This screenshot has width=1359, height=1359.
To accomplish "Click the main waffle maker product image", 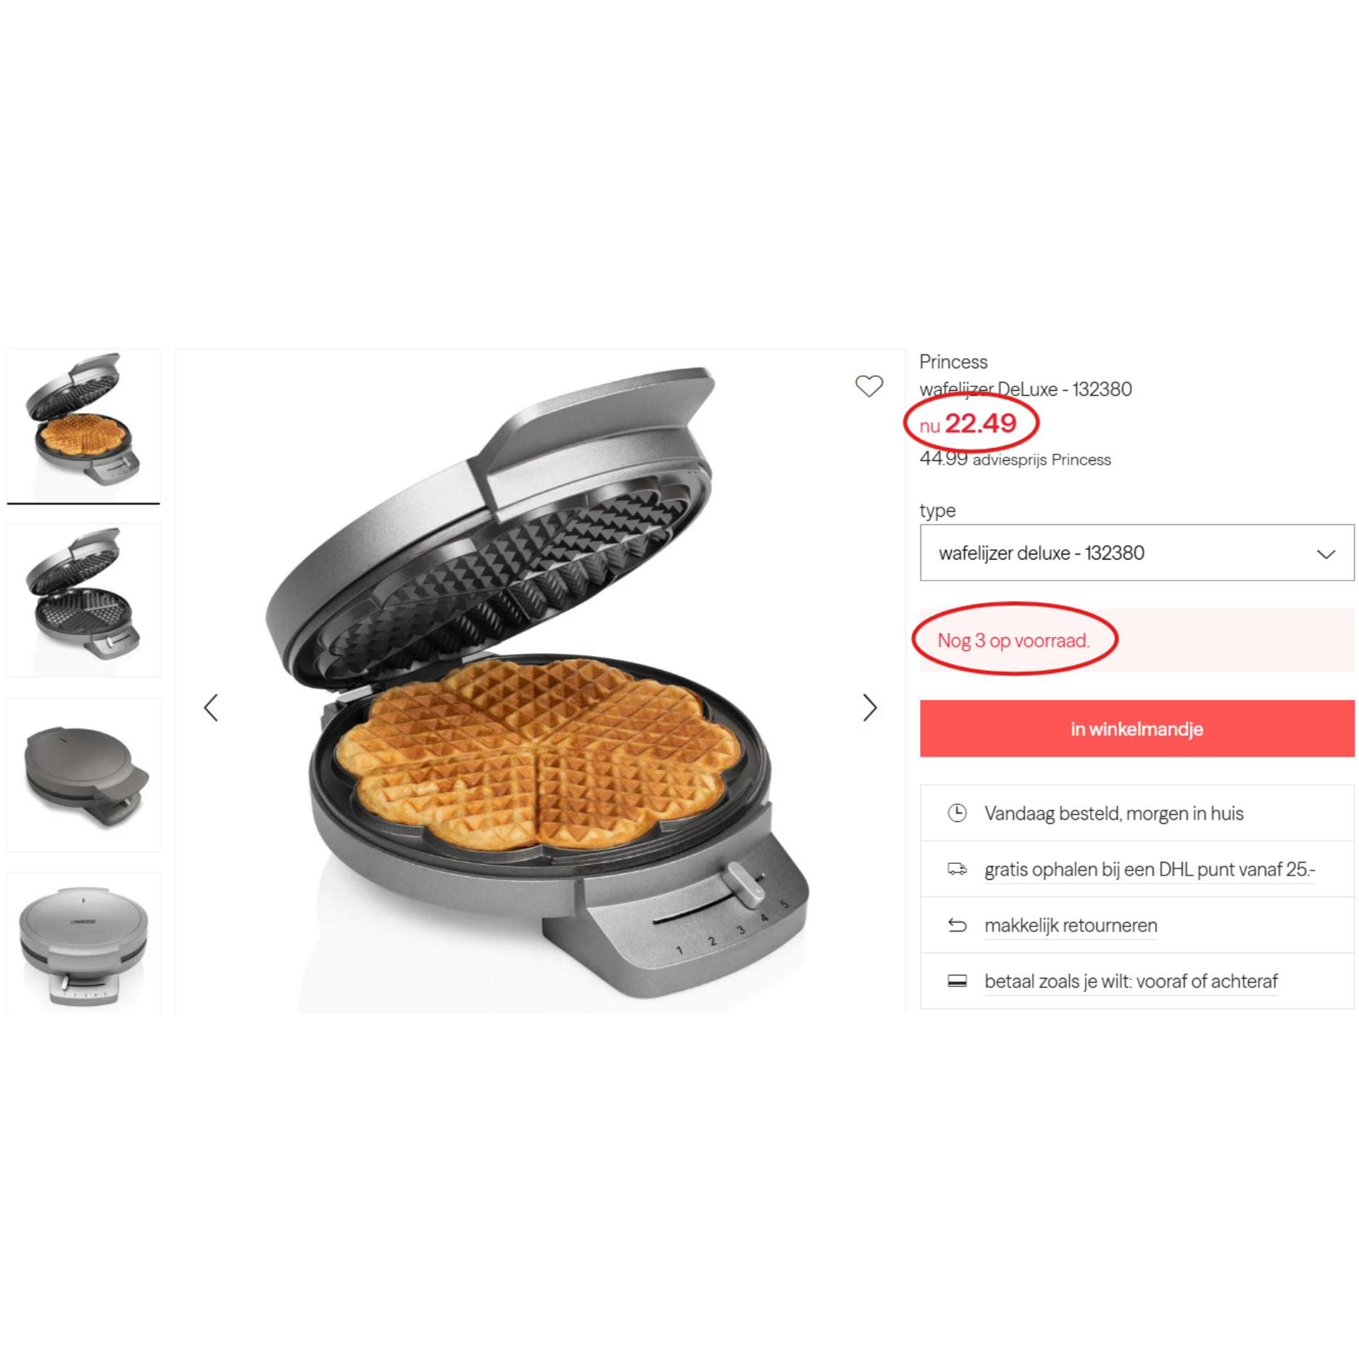I will [540, 681].
